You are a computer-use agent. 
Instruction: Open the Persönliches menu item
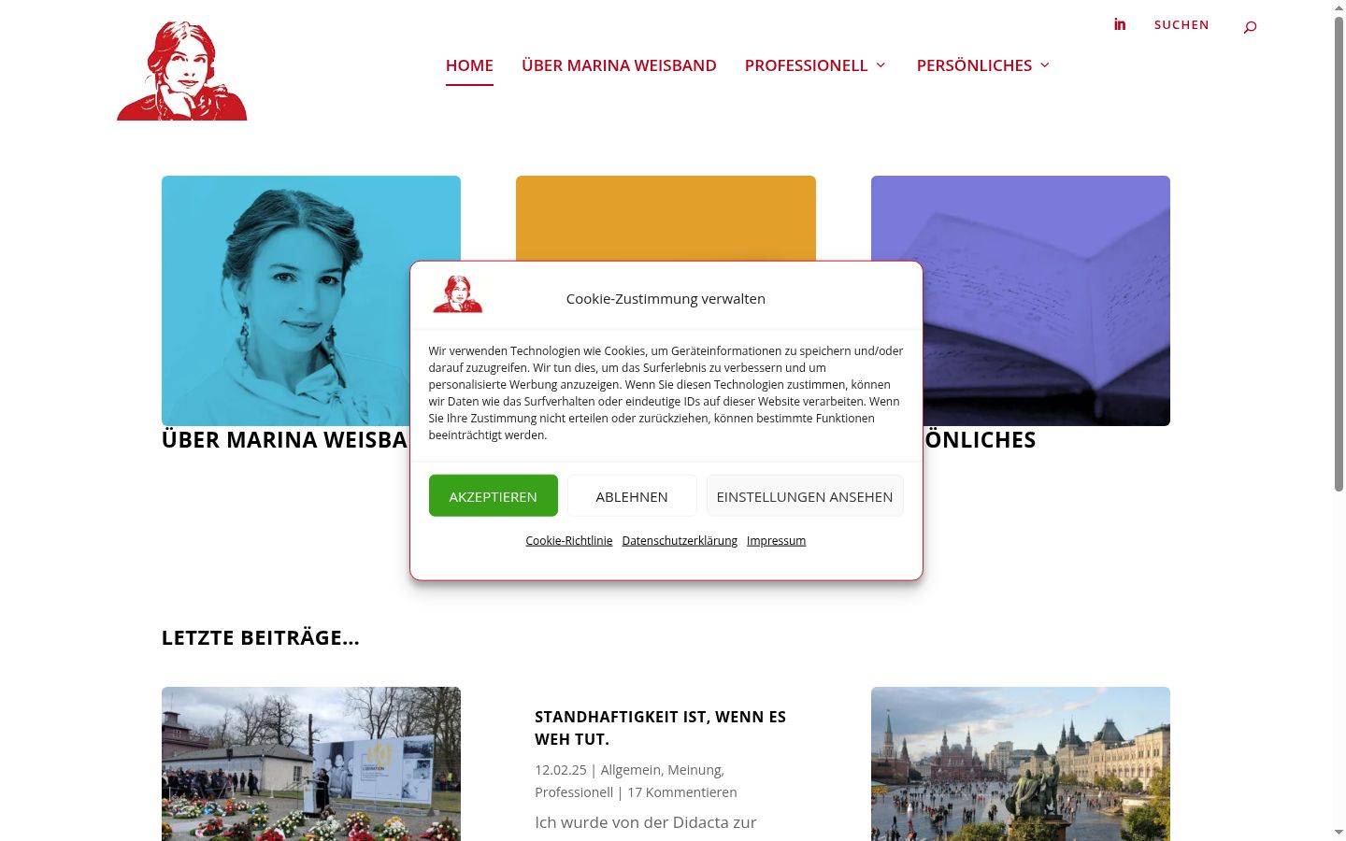click(x=974, y=65)
